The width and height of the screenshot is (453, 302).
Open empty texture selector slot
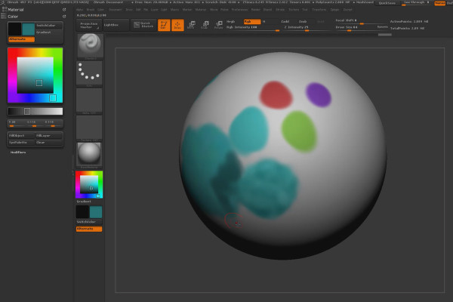[89, 128]
